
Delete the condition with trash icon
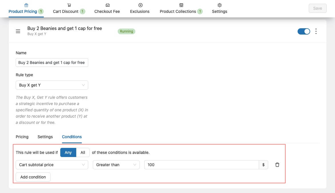[x=277, y=165]
